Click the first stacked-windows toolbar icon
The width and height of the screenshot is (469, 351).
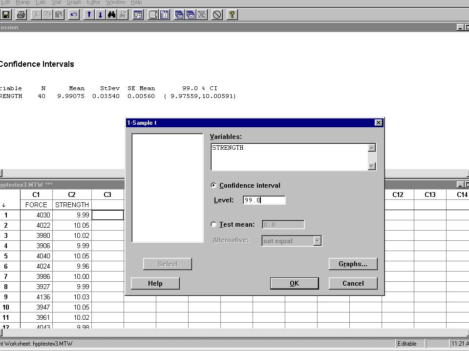pyautogui.click(x=179, y=15)
